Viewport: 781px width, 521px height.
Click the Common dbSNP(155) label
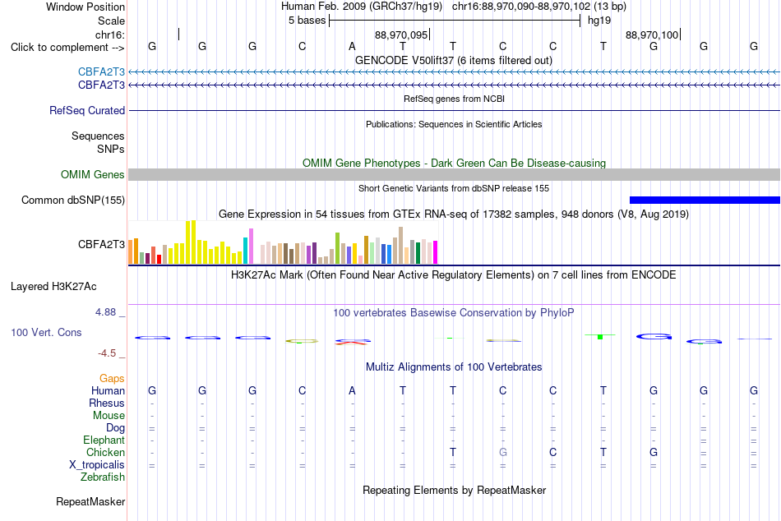(72, 201)
